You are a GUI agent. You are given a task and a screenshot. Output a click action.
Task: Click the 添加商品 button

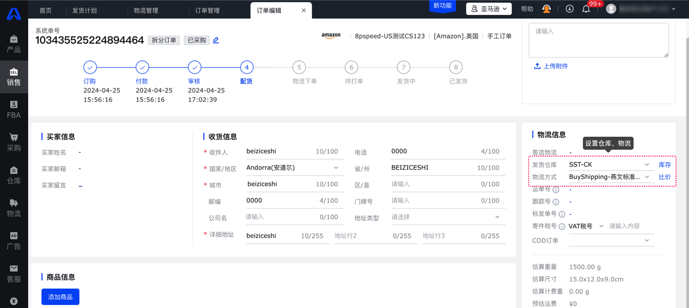(60, 297)
